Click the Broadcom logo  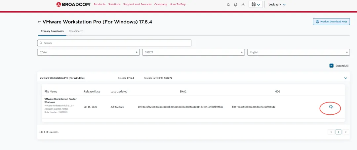tap(73, 4)
